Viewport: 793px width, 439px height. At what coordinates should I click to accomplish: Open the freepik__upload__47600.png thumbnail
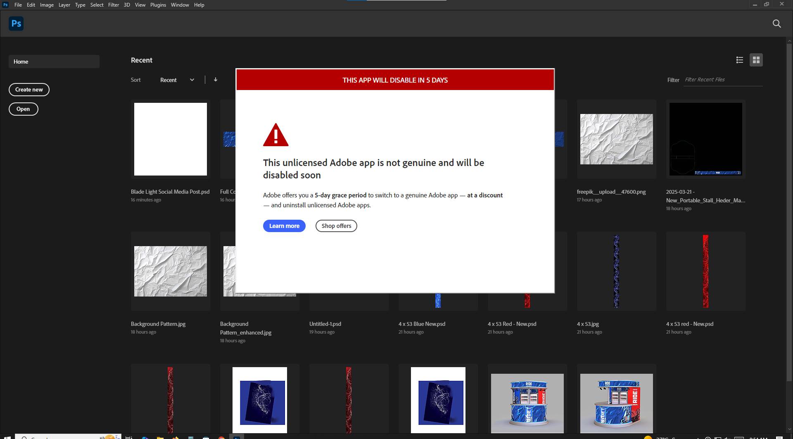616,139
